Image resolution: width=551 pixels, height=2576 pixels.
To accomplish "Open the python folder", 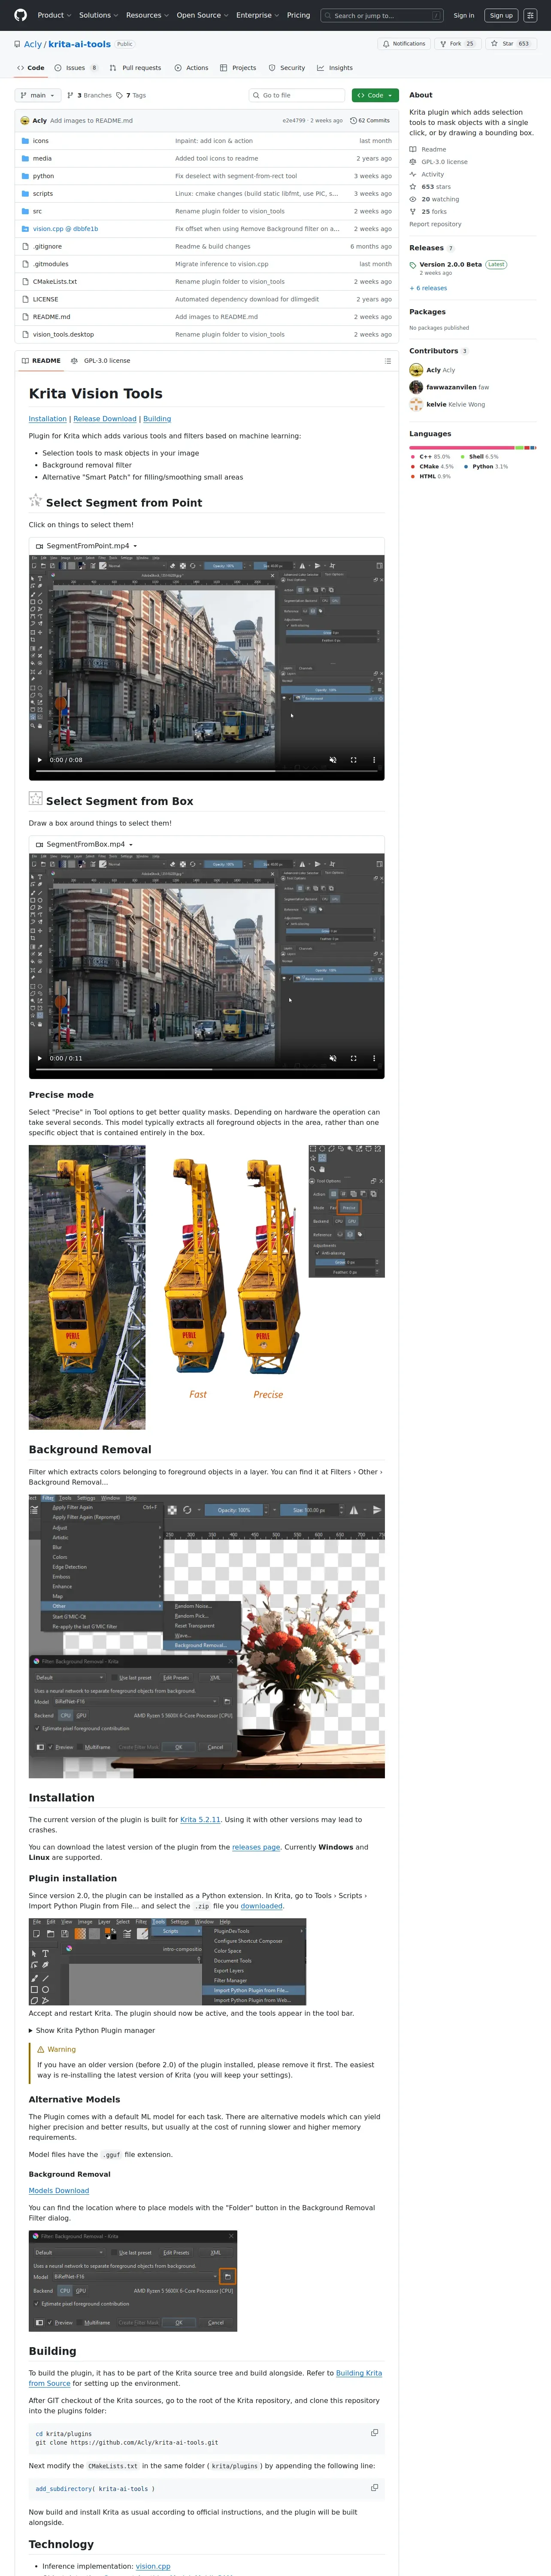I will pos(43,176).
